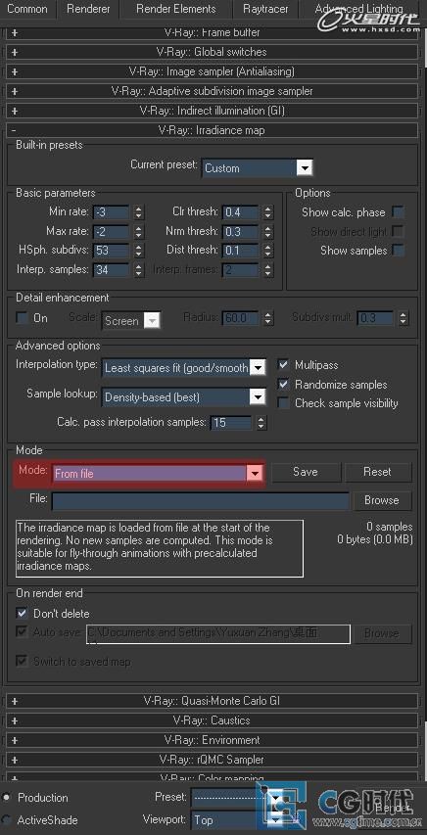Click the HSph. subdivs field
427x835 pixels.
[111, 251]
